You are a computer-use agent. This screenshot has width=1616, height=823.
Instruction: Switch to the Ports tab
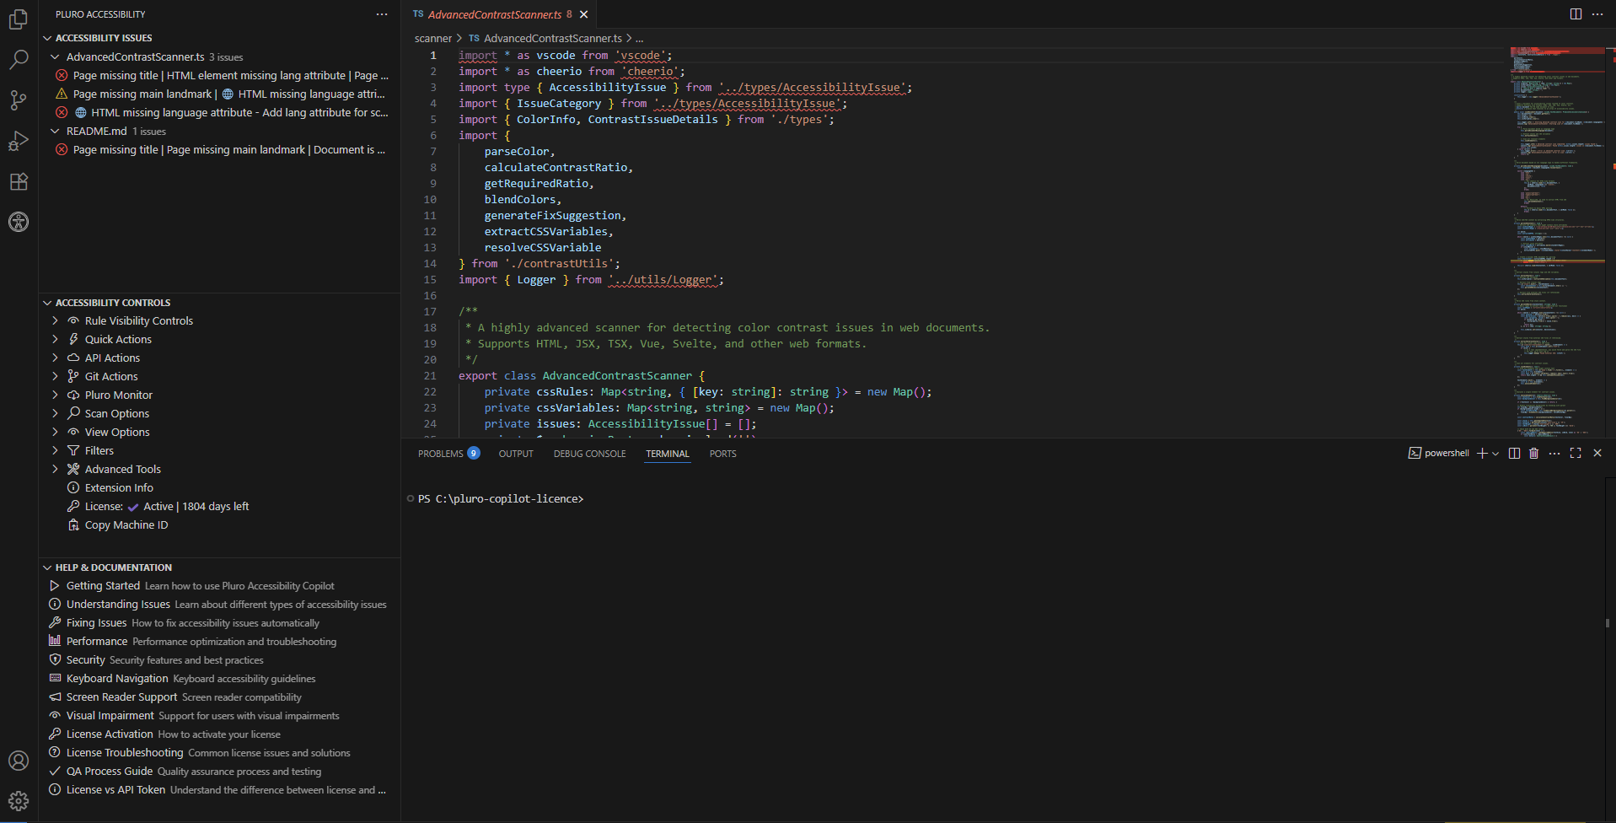point(722,454)
